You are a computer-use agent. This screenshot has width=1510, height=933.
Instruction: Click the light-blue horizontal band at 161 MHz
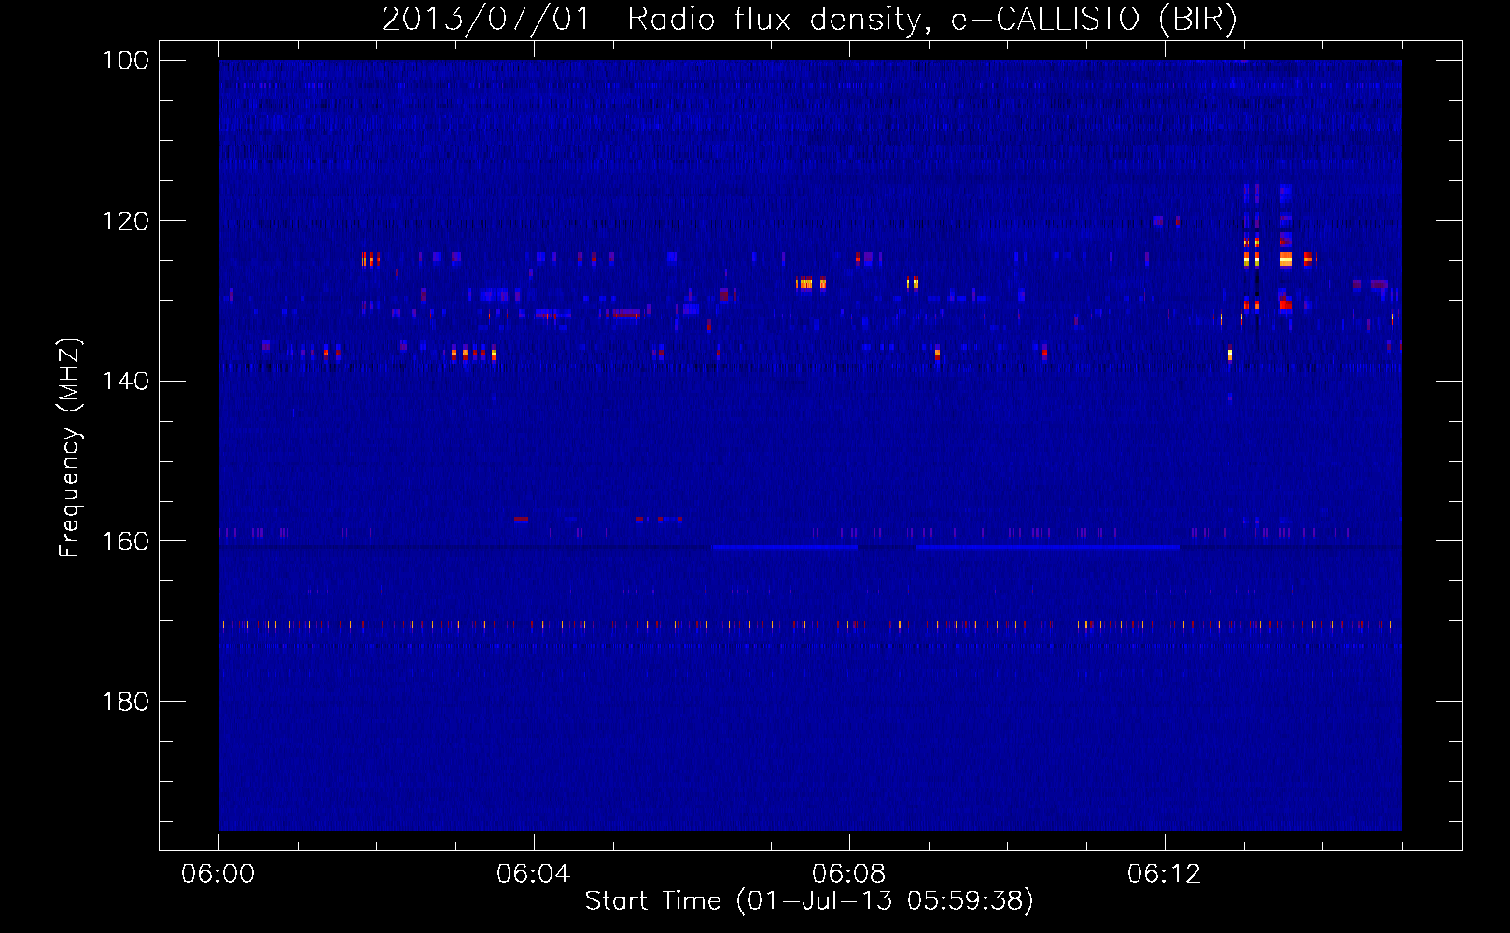pyautogui.click(x=1047, y=548)
